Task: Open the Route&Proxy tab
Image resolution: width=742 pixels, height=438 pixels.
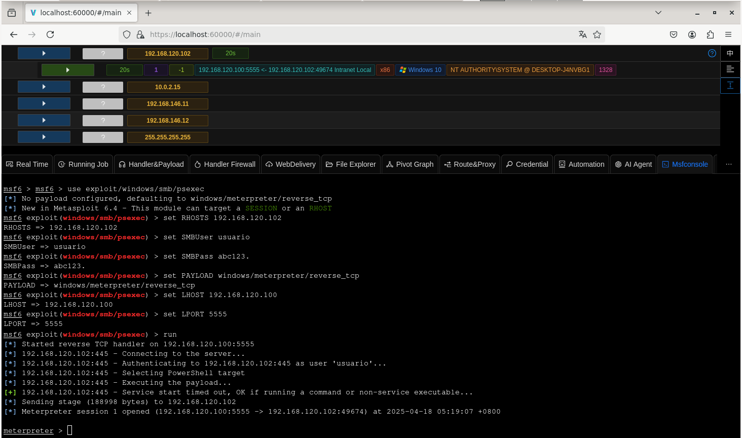Action: (x=470, y=164)
